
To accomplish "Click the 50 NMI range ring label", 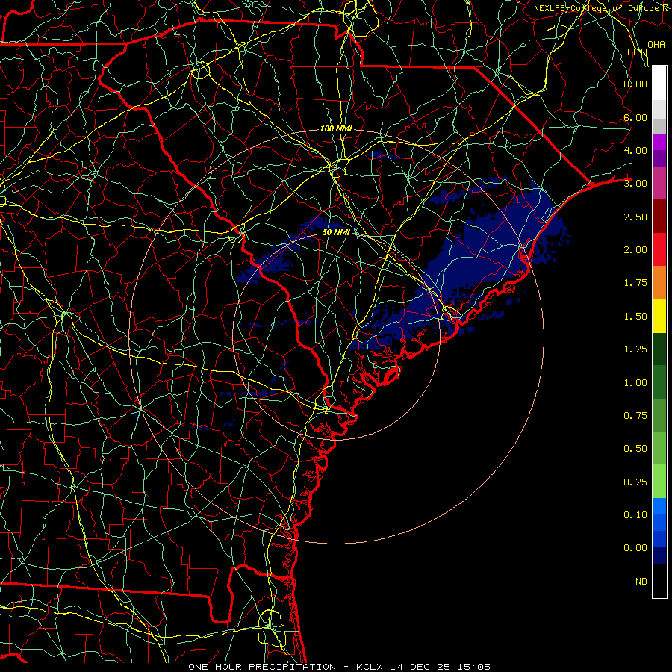I will [x=336, y=233].
